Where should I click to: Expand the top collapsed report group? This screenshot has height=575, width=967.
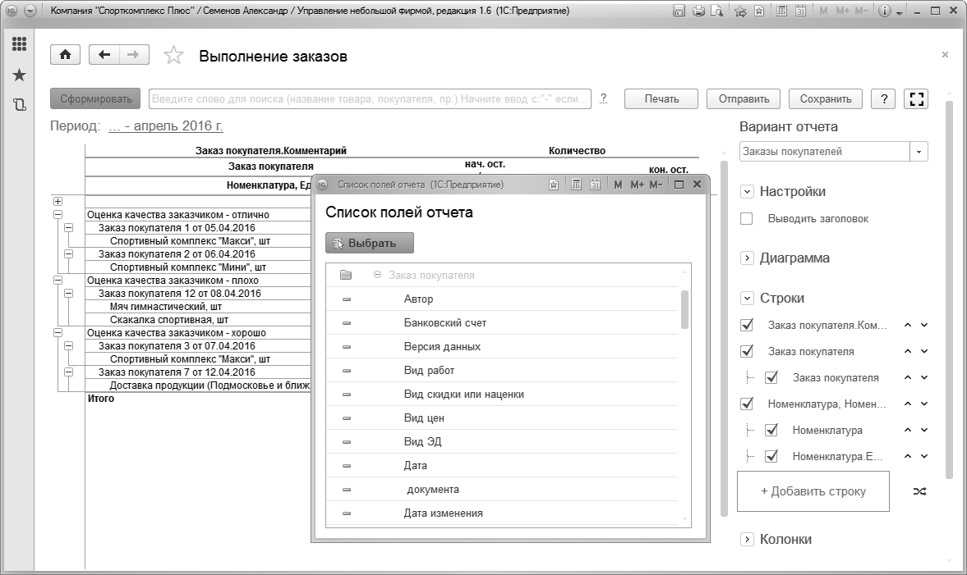tap(58, 201)
